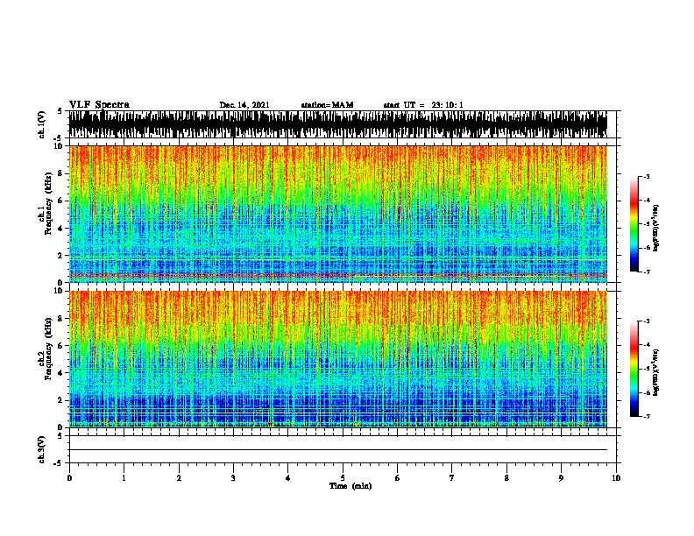
Task: Click the 'start UT = 23:10:1' text
Action: tap(423, 105)
